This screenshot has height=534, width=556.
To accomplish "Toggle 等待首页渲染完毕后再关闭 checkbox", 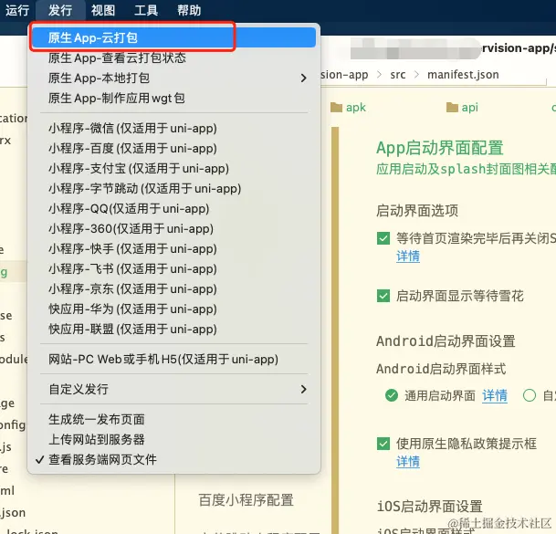I will 383,238.
